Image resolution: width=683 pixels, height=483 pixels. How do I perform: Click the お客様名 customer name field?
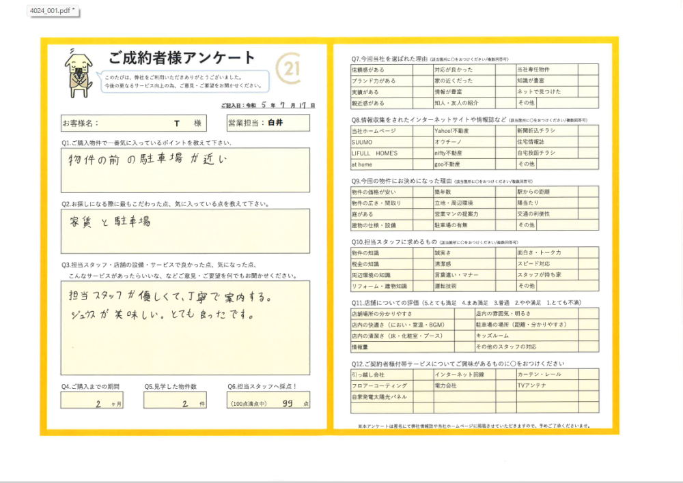pos(141,123)
